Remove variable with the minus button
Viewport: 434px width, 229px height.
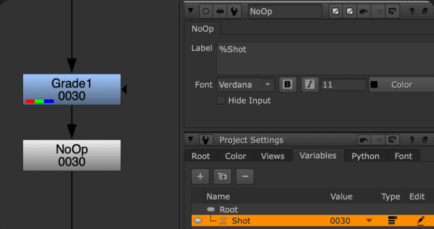coord(245,176)
